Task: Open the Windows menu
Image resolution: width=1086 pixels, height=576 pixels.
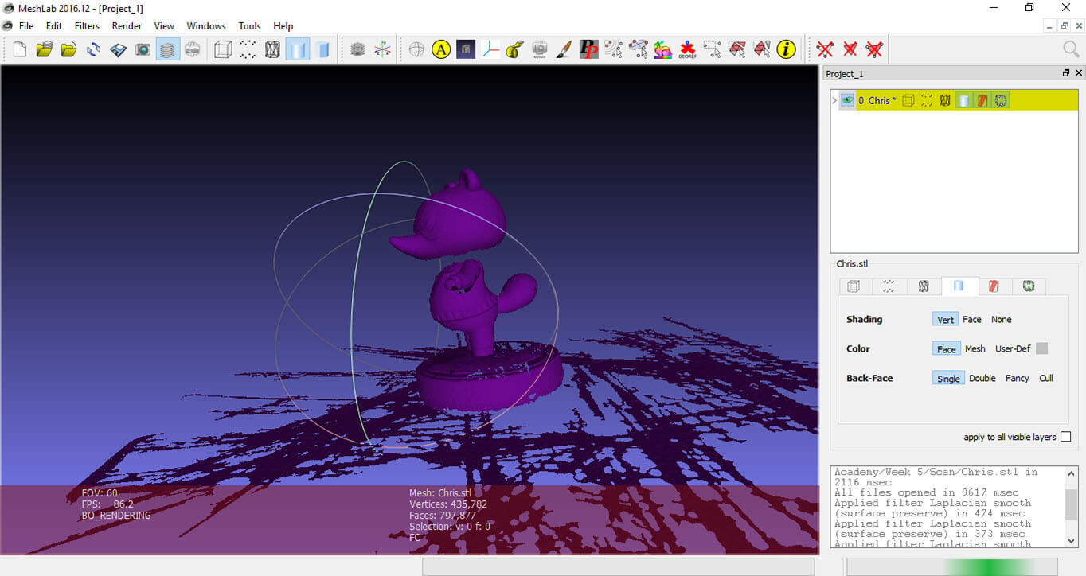Action: (x=206, y=26)
